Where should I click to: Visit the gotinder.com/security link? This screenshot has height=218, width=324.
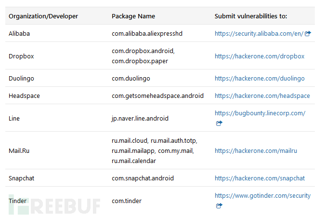[x=262, y=196]
